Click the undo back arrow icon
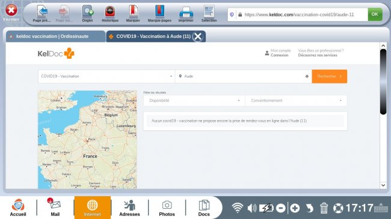Viewport: 391px width, 219px height. tap(309, 208)
